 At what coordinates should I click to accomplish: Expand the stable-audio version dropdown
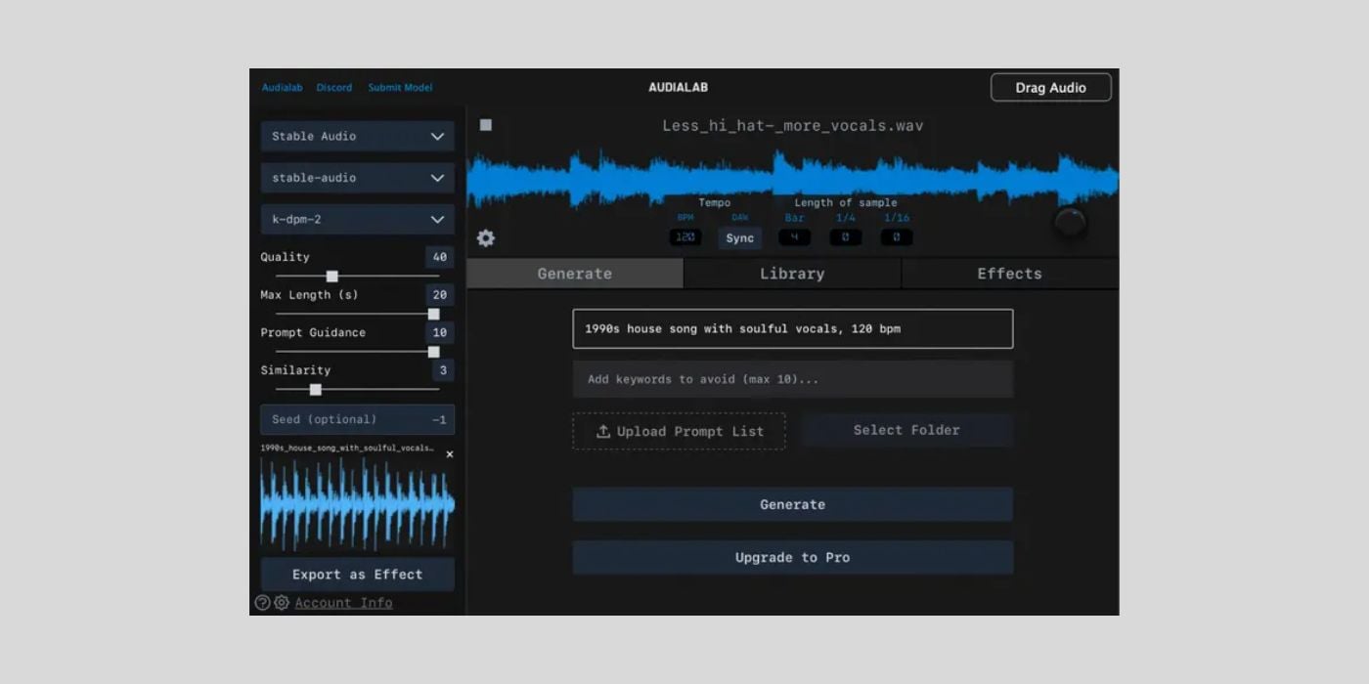(x=357, y=178)
